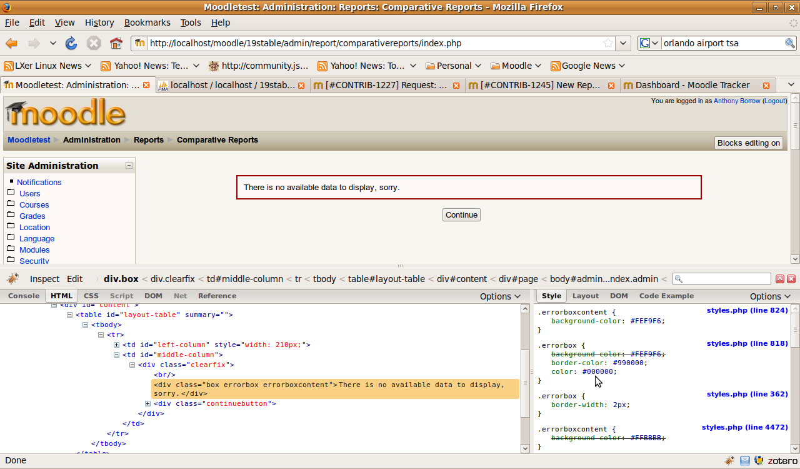Open the Google News feed bookmark
Screen dimensions: 800x469
pos(588,66)
